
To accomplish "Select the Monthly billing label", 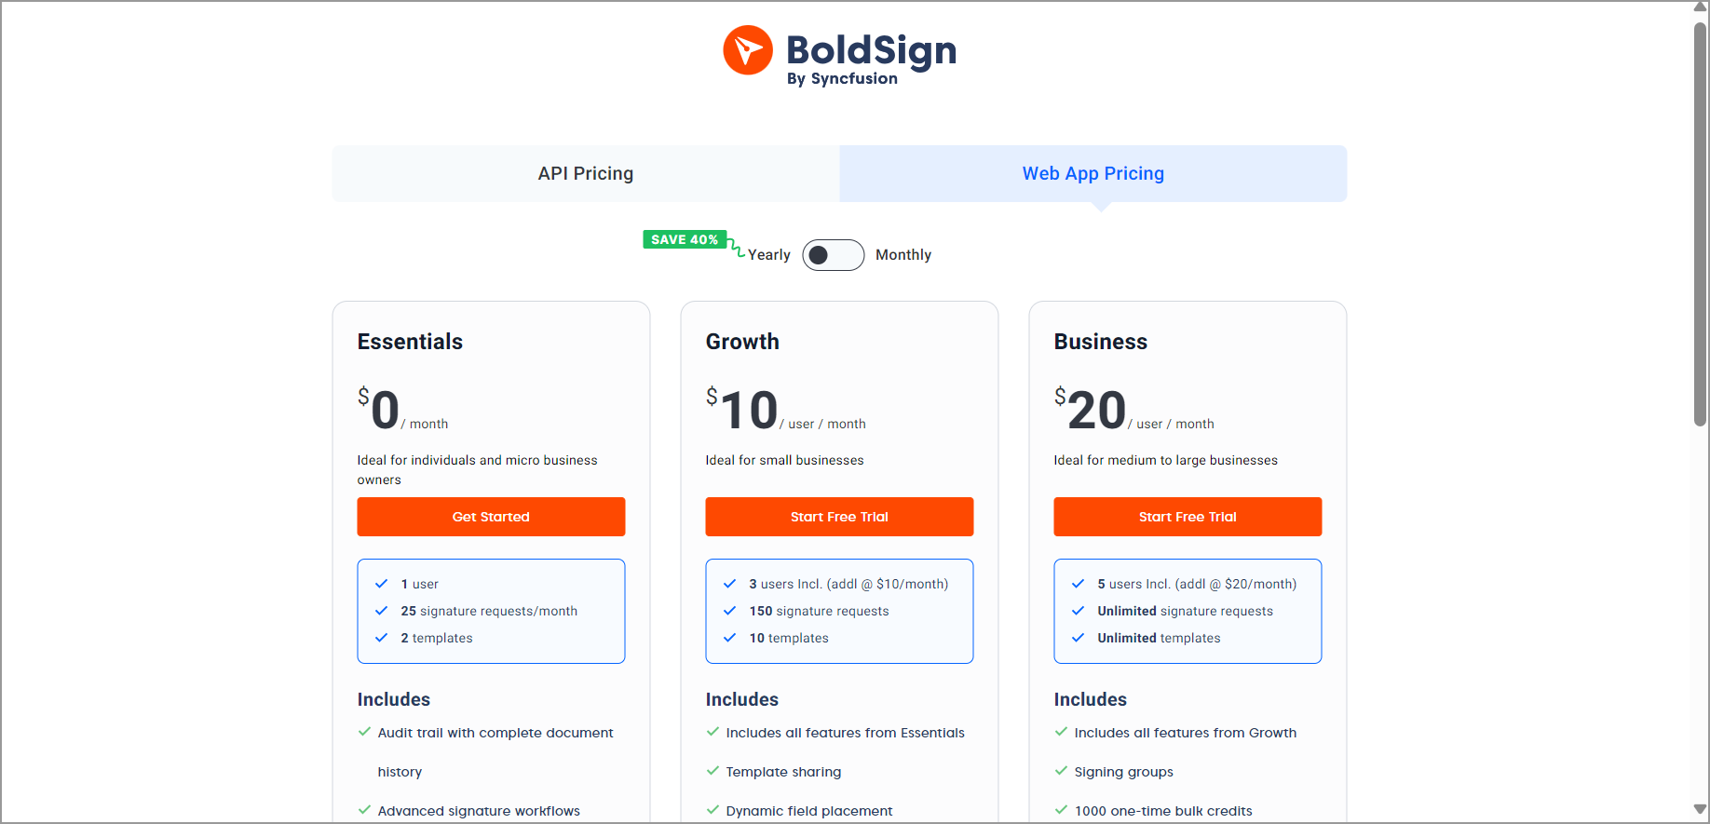I will [x=902, y=255].
